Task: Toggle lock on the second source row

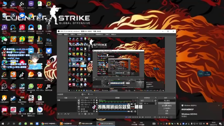Action: click(97, 102)
